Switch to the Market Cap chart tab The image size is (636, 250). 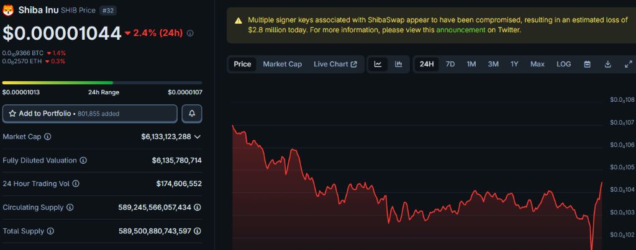pos(282,64)
